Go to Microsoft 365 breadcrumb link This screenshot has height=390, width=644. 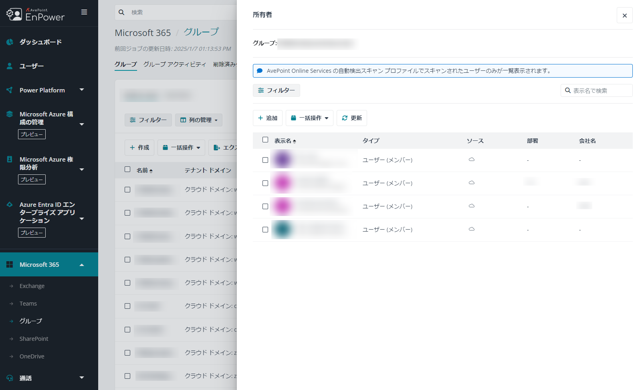pyautogui.click(x=143, y=33)
